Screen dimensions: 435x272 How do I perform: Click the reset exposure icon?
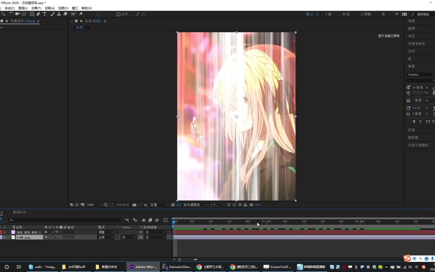[x=251, y=205]
